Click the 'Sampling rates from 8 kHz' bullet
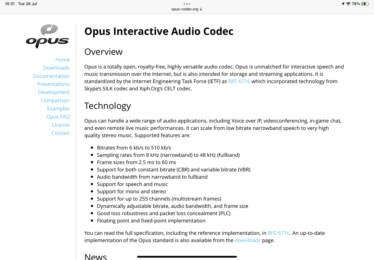Image resolution: width=374 pixels, height=260 pixels. [x=168, y=155]
